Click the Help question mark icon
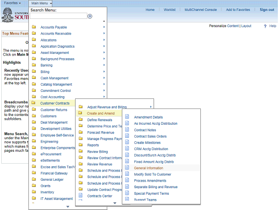The image size is (280, 210). (x=265, y=26)
